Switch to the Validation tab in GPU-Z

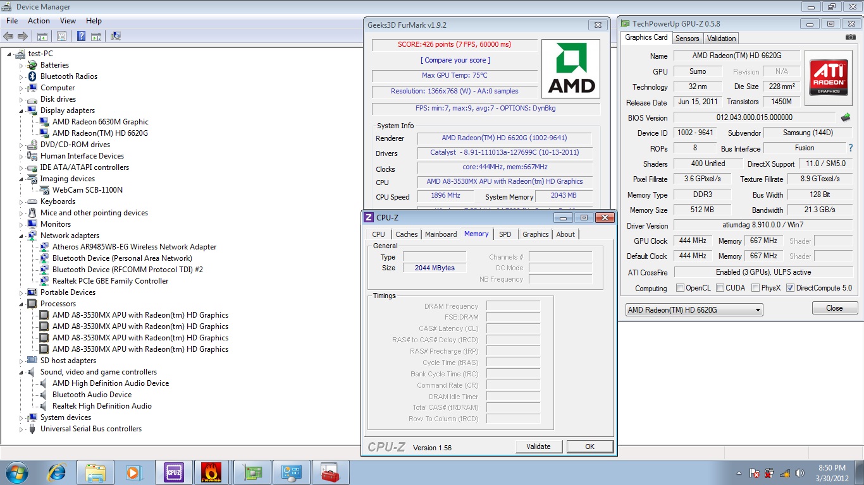[722, 39]
